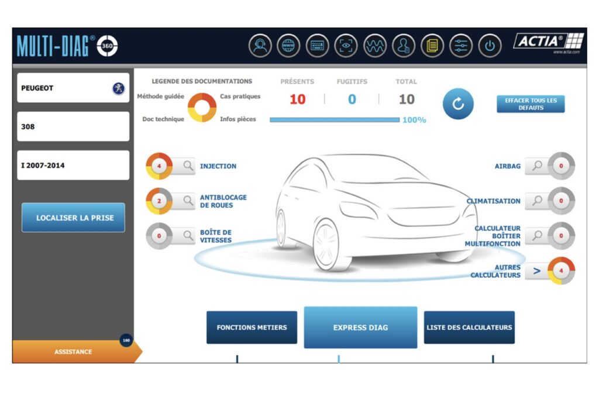Click Effacer Tous Les Defauts button
599x399 pixels.
point(531,104)
